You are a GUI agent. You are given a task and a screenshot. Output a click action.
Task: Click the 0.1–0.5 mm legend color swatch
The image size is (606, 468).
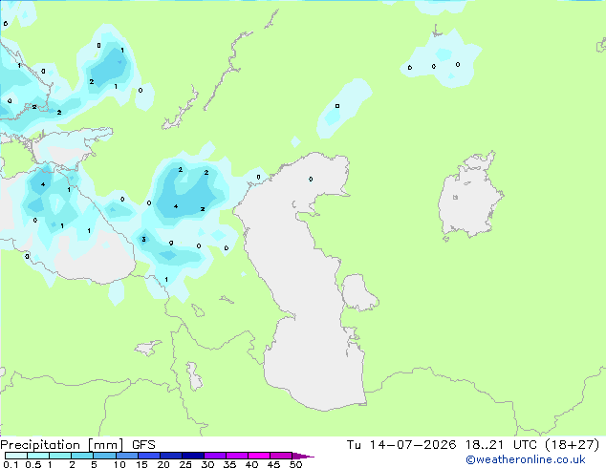(16, 456)
